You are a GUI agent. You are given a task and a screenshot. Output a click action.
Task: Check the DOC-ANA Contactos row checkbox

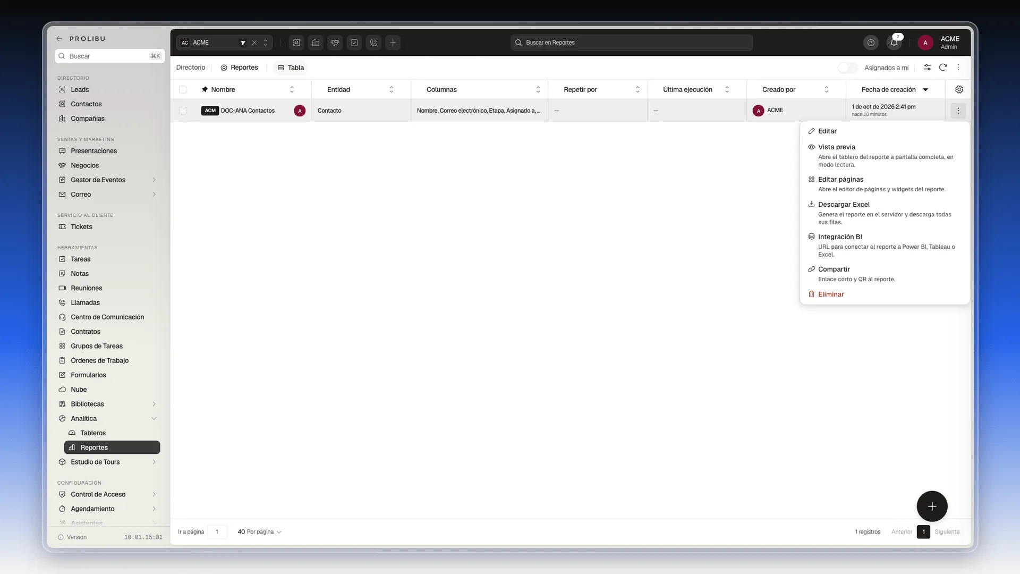[183, 111]
